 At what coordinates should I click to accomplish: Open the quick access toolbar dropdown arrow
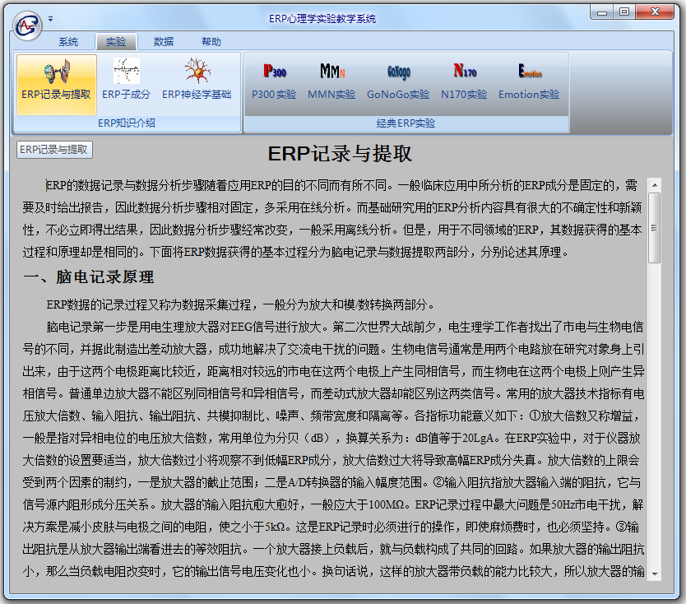coord(51,19)
